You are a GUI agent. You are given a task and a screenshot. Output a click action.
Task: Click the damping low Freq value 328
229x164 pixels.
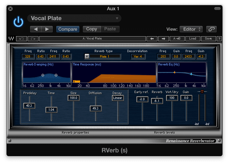(28, 56)
